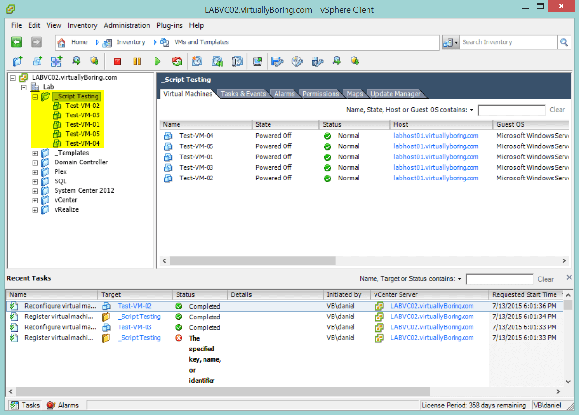Collapse the Lab datacenter node
579x415 pixels.
coord(24,87)
